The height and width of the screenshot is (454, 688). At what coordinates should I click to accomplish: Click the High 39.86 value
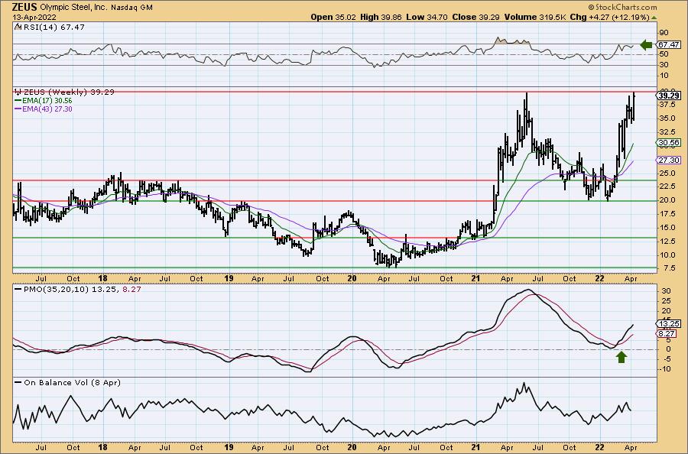pyautogui.click(x=381, y=17)
